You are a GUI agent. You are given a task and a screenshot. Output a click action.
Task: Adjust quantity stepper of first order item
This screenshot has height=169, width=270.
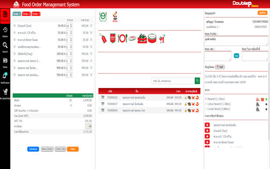(69, 26)
